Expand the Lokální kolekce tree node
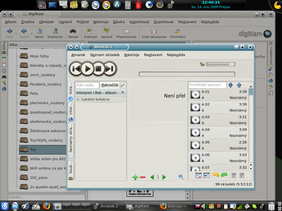This screenshot has height=211, width=282. tap(78, 99)
